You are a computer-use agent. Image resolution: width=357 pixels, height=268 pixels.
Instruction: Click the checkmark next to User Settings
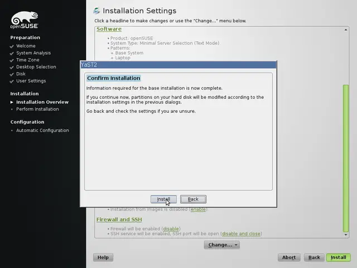(12, 82)
